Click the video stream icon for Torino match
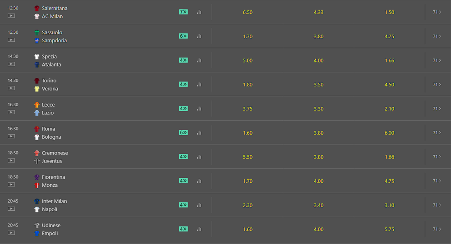This screenshot has height=244, width=451. pos(11,88)
